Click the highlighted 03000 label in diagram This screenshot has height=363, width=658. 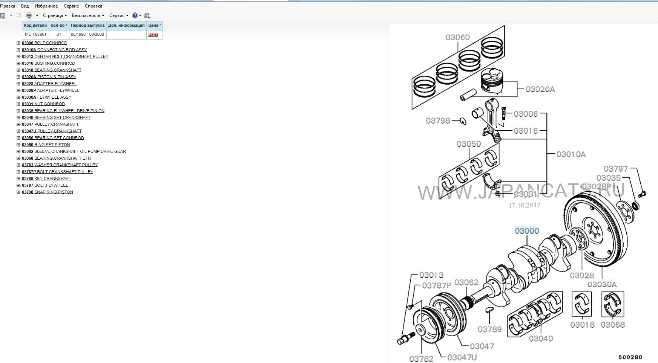click(x=527, y=231)
